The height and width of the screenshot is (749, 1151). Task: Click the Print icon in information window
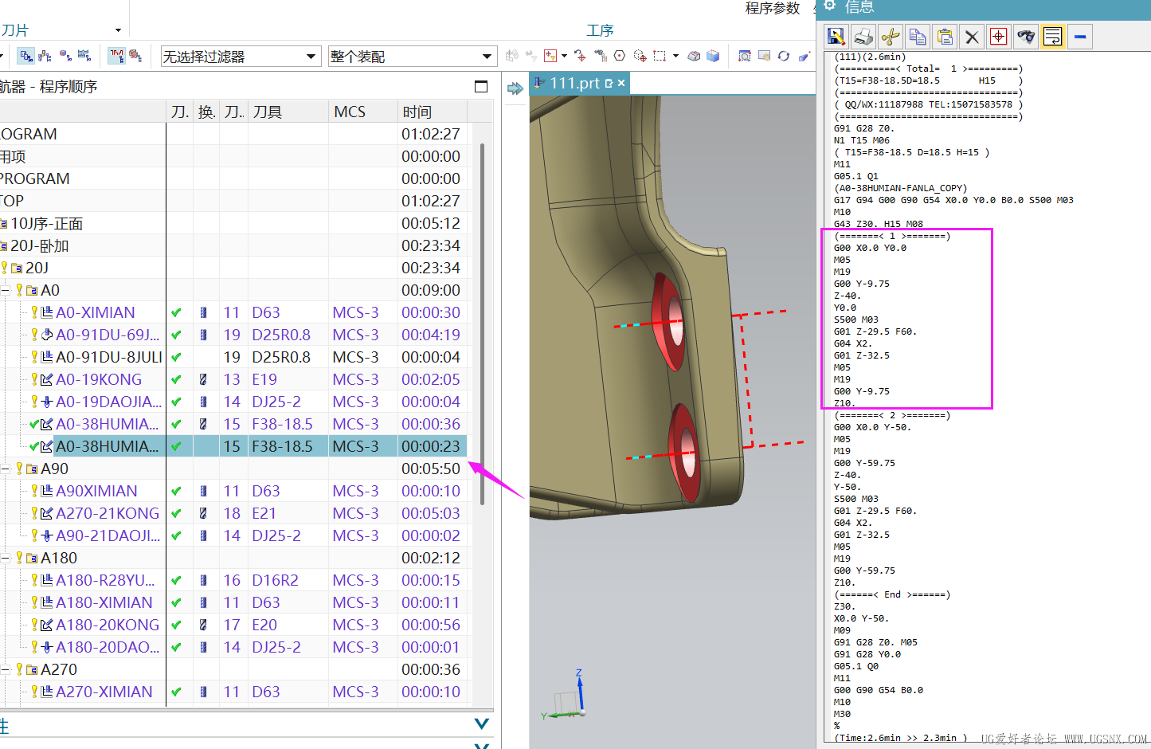(863, 37)
